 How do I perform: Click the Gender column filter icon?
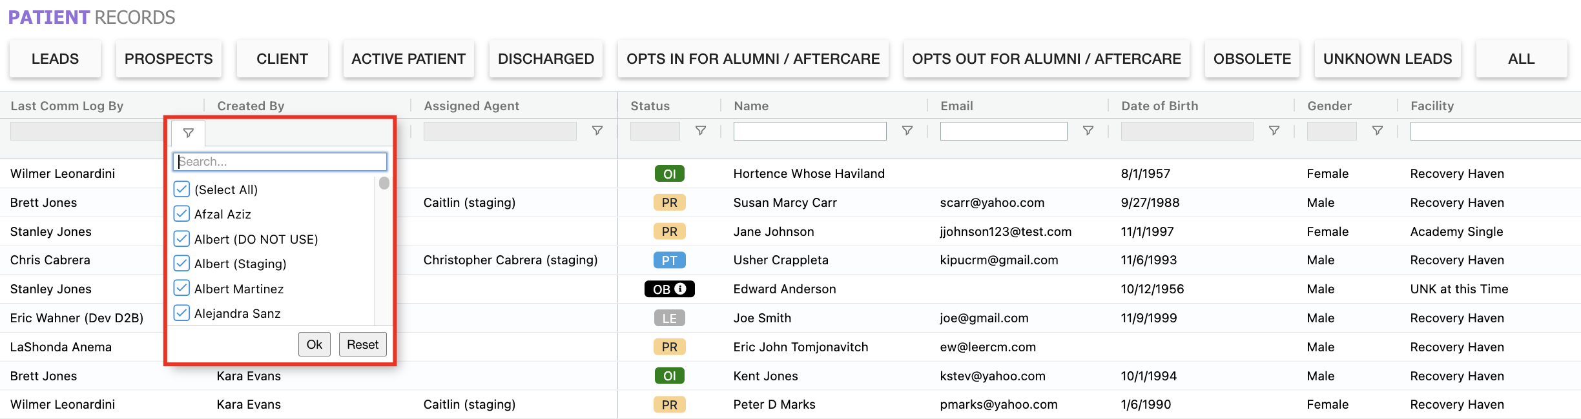click(x=1378, y=131)
